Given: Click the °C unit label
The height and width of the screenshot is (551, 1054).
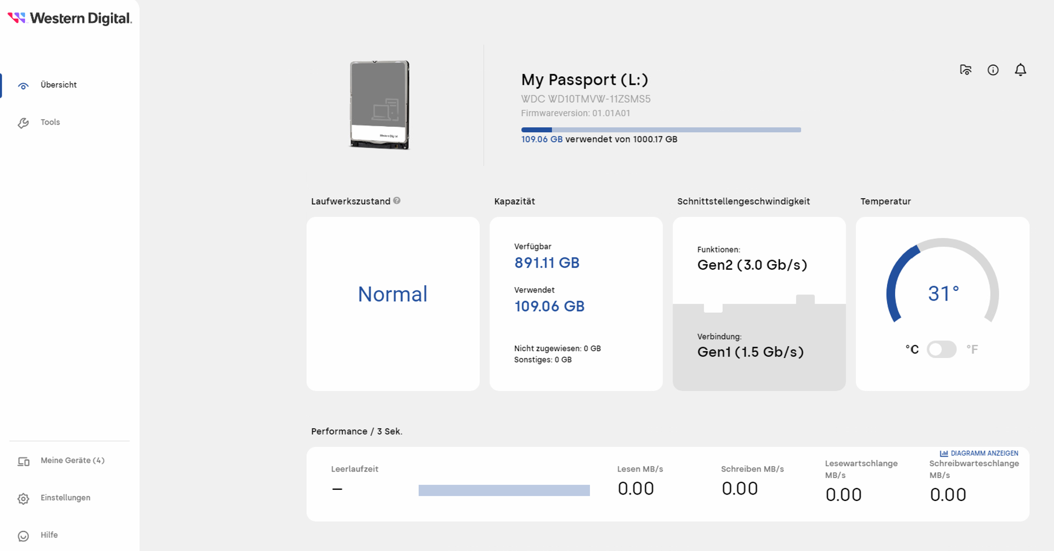Looking at the screenshot, I should pyautogui.click(x=912, y=350).
